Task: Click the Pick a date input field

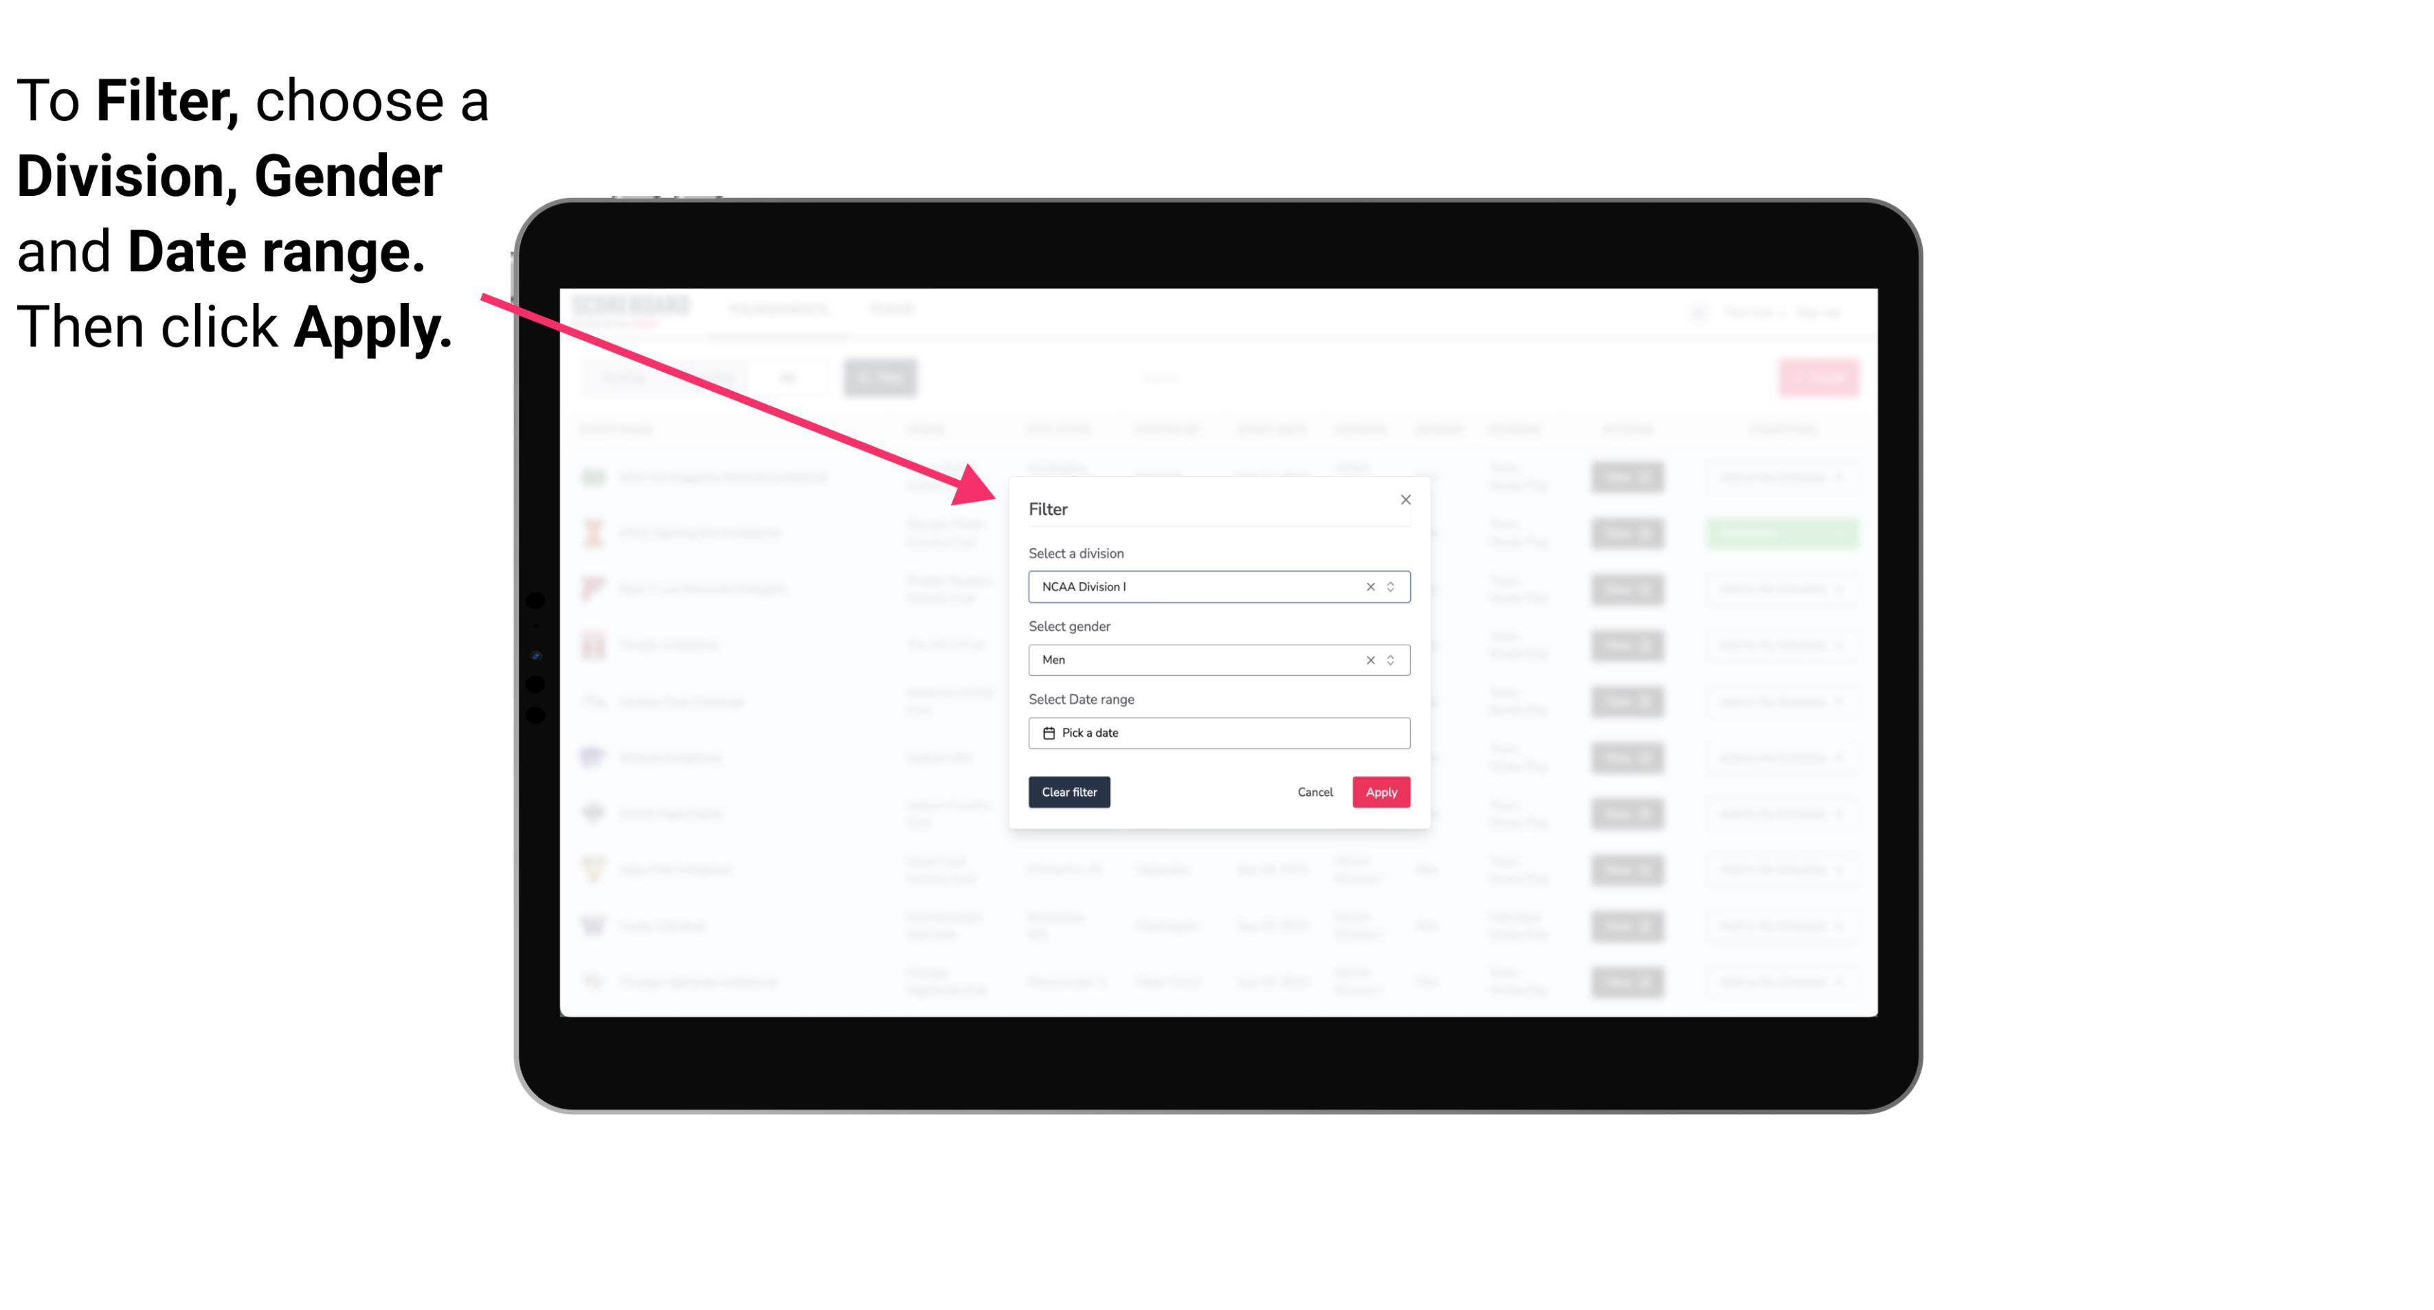Action: 1220,733
